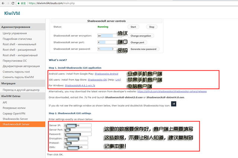Open Сменить пароль root

pyautogui.click(x=16, y=72)
